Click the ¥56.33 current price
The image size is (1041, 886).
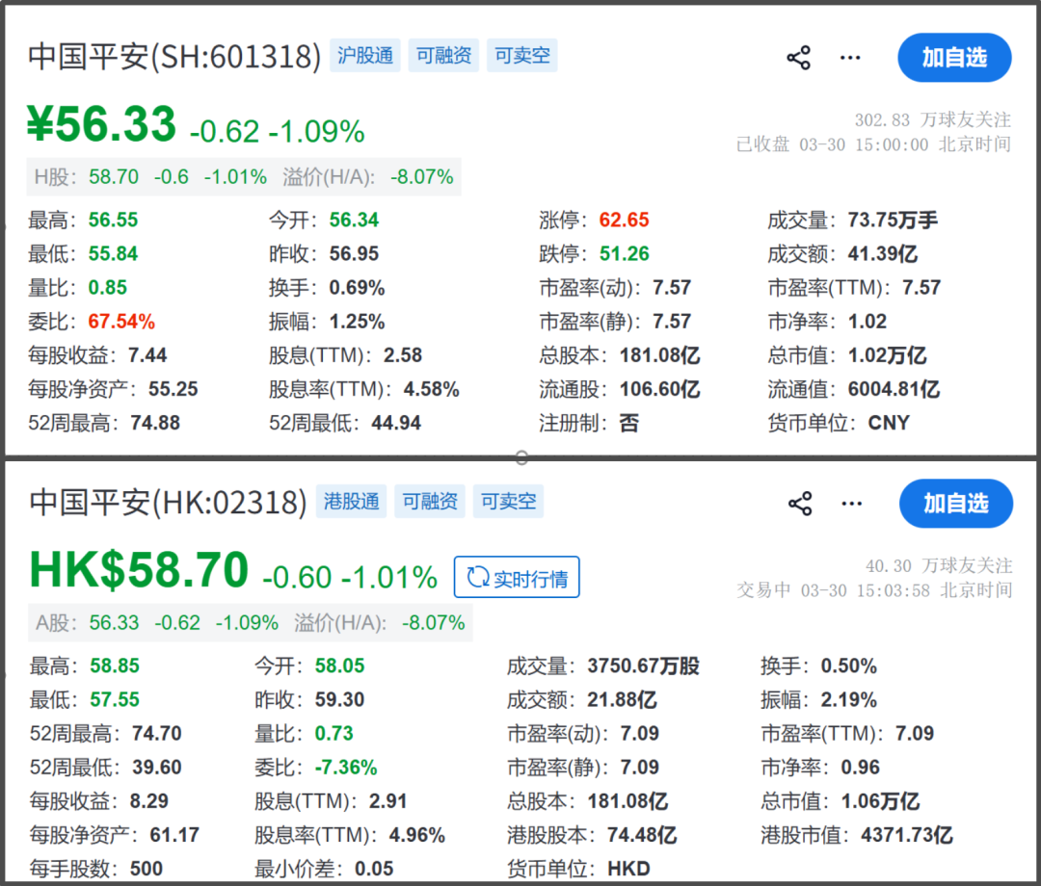pos(101,125)
